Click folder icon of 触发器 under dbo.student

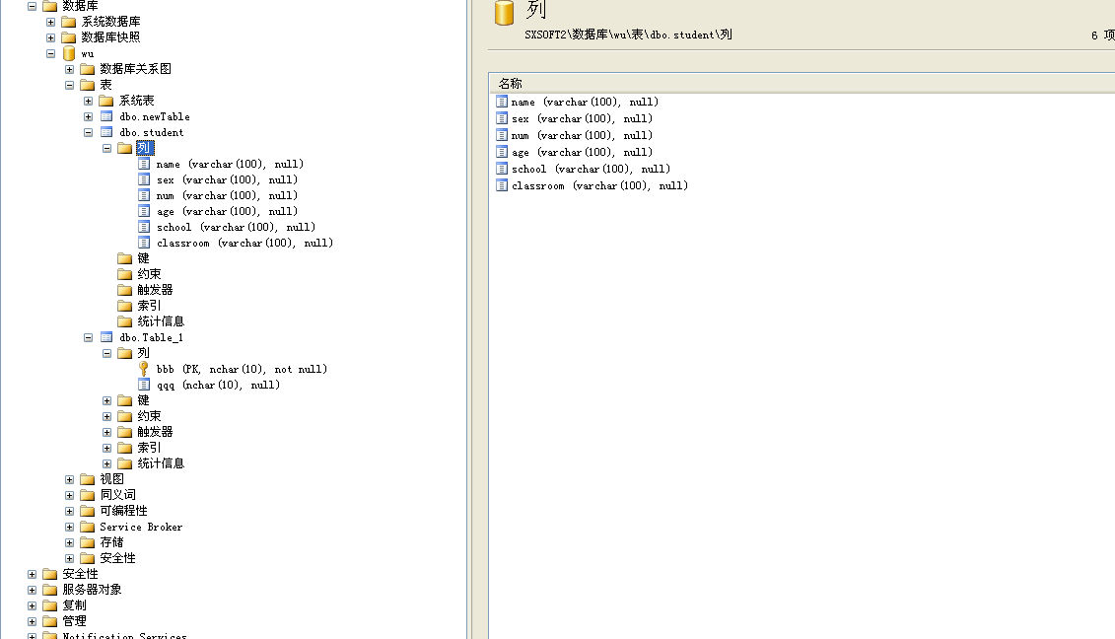(125, 290)
